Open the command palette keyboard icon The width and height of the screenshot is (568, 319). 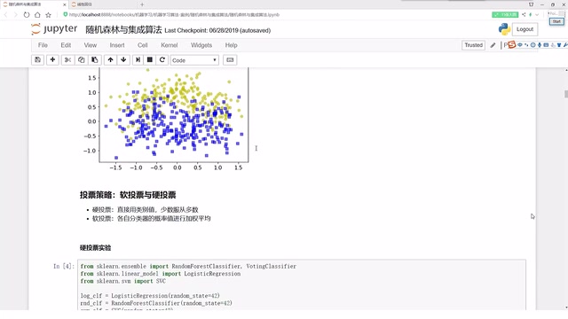[230, 60]
